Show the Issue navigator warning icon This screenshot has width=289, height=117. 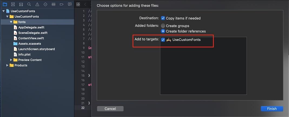tap(37, 4)
